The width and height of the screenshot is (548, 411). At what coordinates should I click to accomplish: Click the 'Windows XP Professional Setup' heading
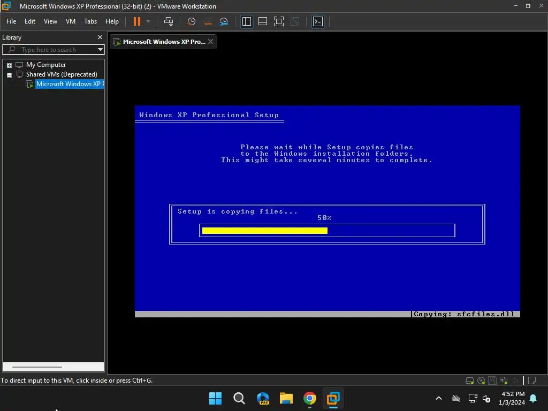coord(209,115)
